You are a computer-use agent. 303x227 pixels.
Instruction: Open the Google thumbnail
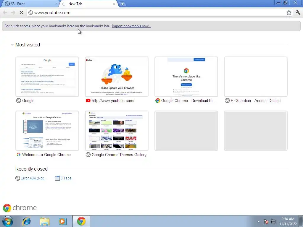coord(47,77)
